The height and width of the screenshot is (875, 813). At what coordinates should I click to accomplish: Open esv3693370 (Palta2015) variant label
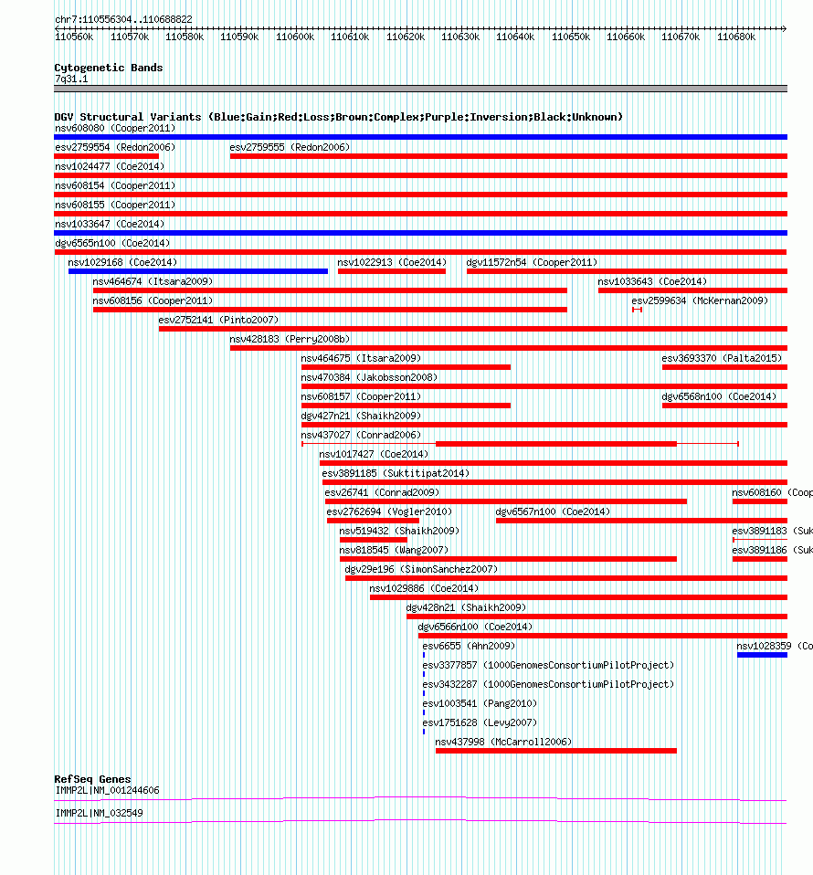point(722,358)
